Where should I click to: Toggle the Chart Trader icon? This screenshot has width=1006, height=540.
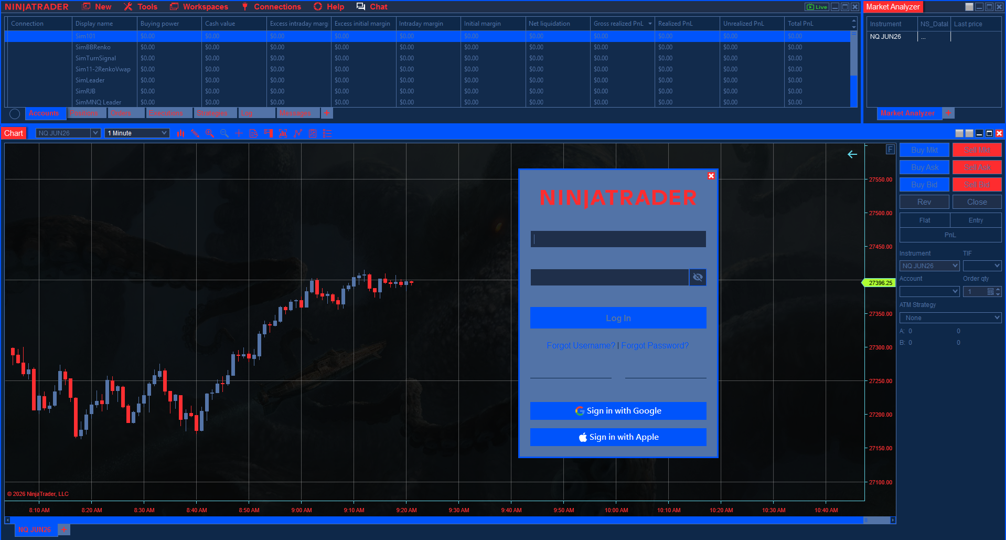pyautogui.click(x=269, y=133)
